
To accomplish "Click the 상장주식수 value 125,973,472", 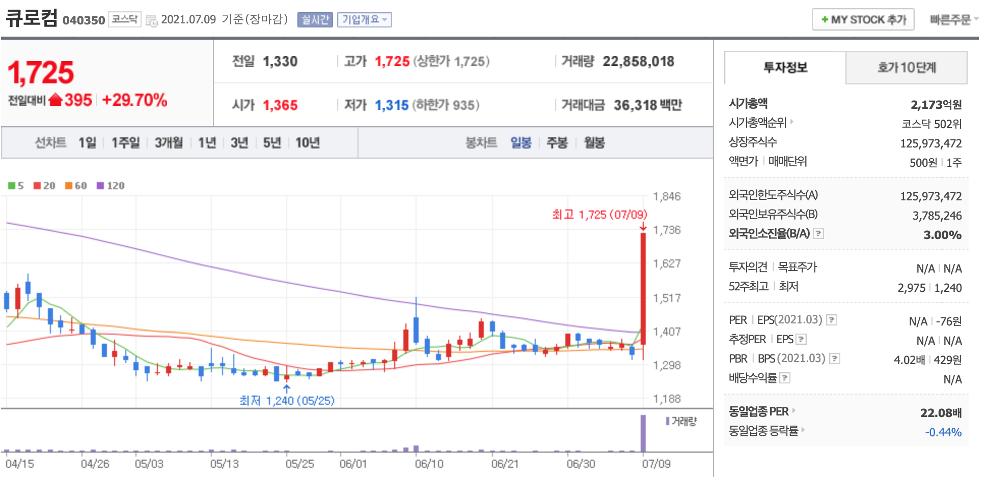I will click(x=931, y=143).
